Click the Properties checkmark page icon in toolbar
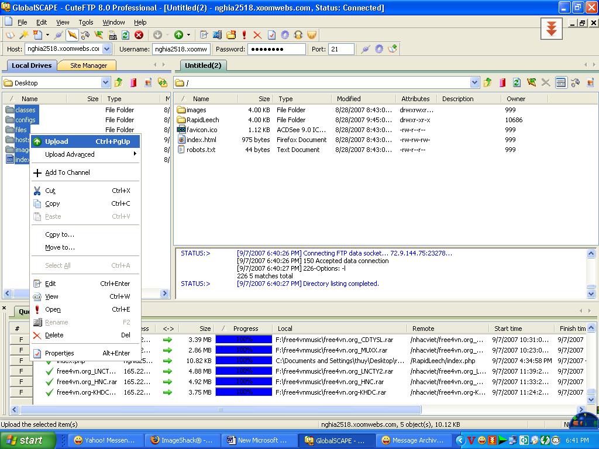599x449 pixels. point(271,35)
